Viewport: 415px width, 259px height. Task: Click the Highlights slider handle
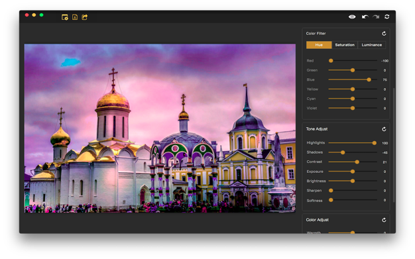(375, 143)
